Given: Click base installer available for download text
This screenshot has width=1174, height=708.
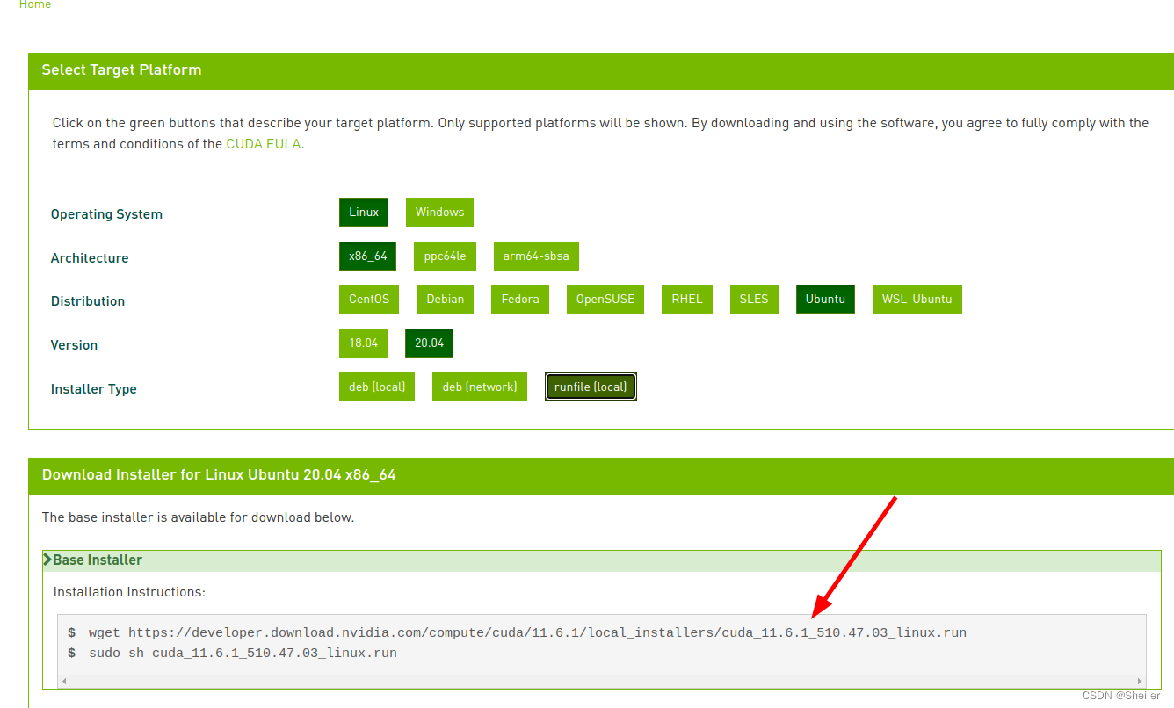Looking at the screenshot, I should tap(198, 517).
